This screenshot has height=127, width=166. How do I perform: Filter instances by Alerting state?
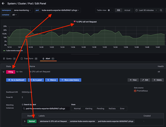89,109
